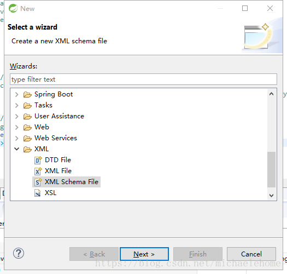Expand the User Assistance category
This screenshot has width=287, height=274.
16,116
